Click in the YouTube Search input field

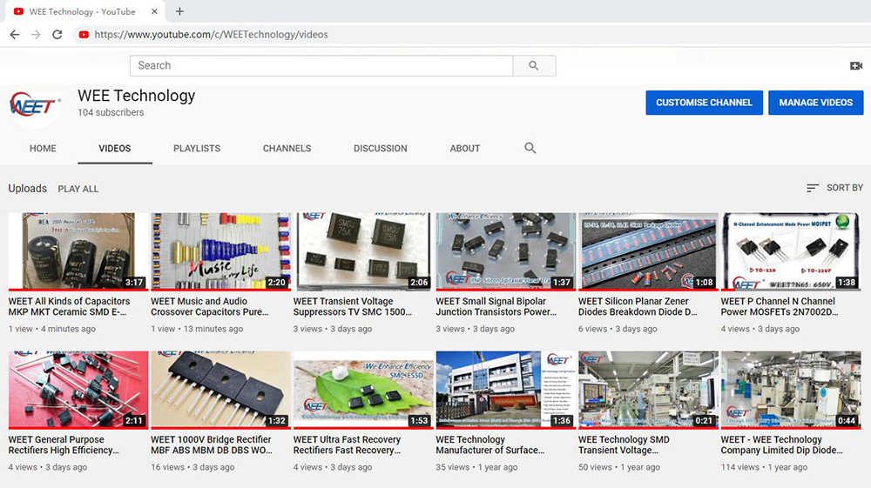point(321,65)
